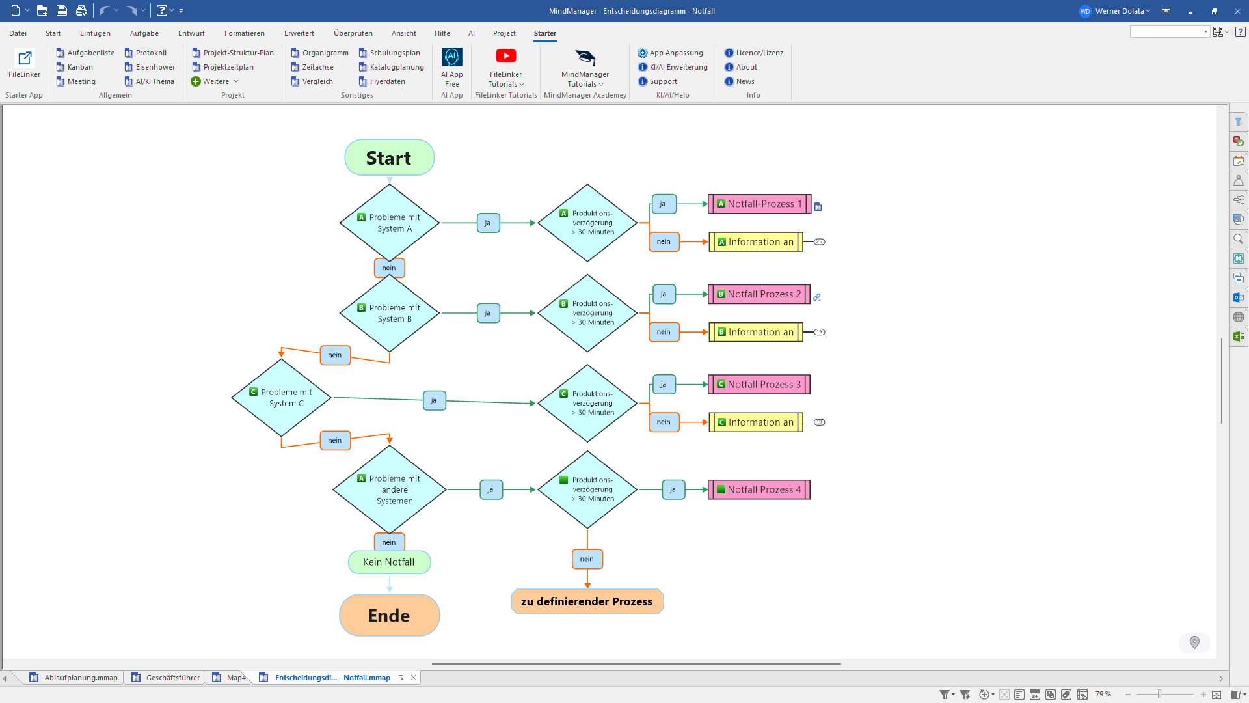Open the Excel panel in right sidebar

coord(1239,337)
